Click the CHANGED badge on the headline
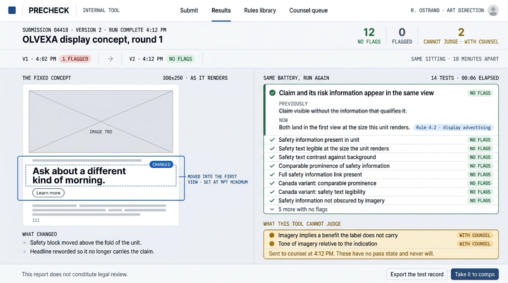This screenshot has height=283, width=508. click(161, 164)
